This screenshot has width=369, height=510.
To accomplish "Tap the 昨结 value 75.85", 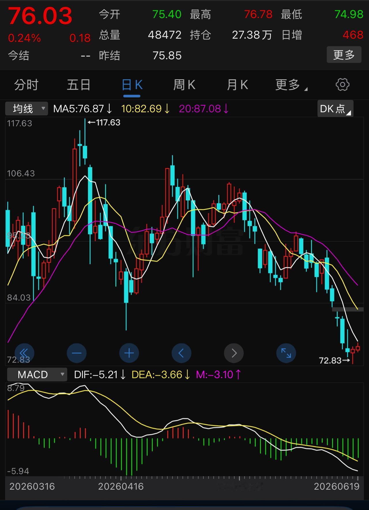I will point(167,55).
